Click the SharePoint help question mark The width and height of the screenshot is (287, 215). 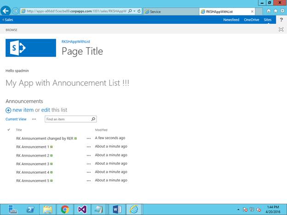click(281, 20)
